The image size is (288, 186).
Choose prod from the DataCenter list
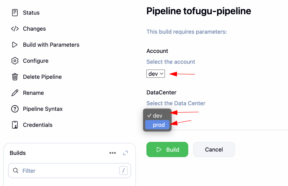click(157, 125)
